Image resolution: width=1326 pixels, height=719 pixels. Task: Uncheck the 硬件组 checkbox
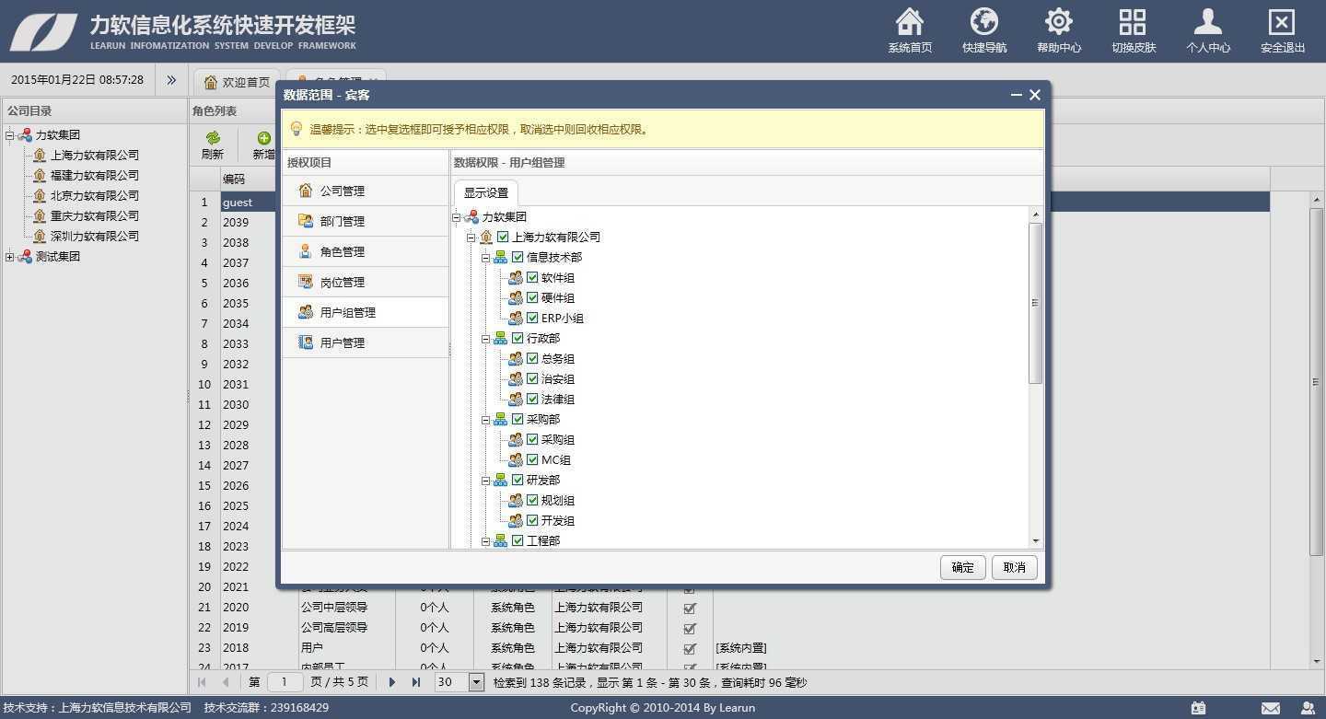pyautogui.click(x=532, y=297)
